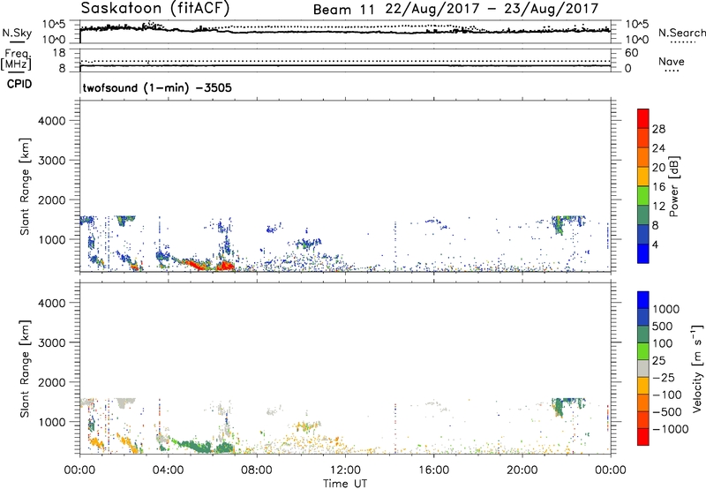Pick the gray -25 to 25 Velocity segment
Screen dimensions: 706x489
(643, 369)
